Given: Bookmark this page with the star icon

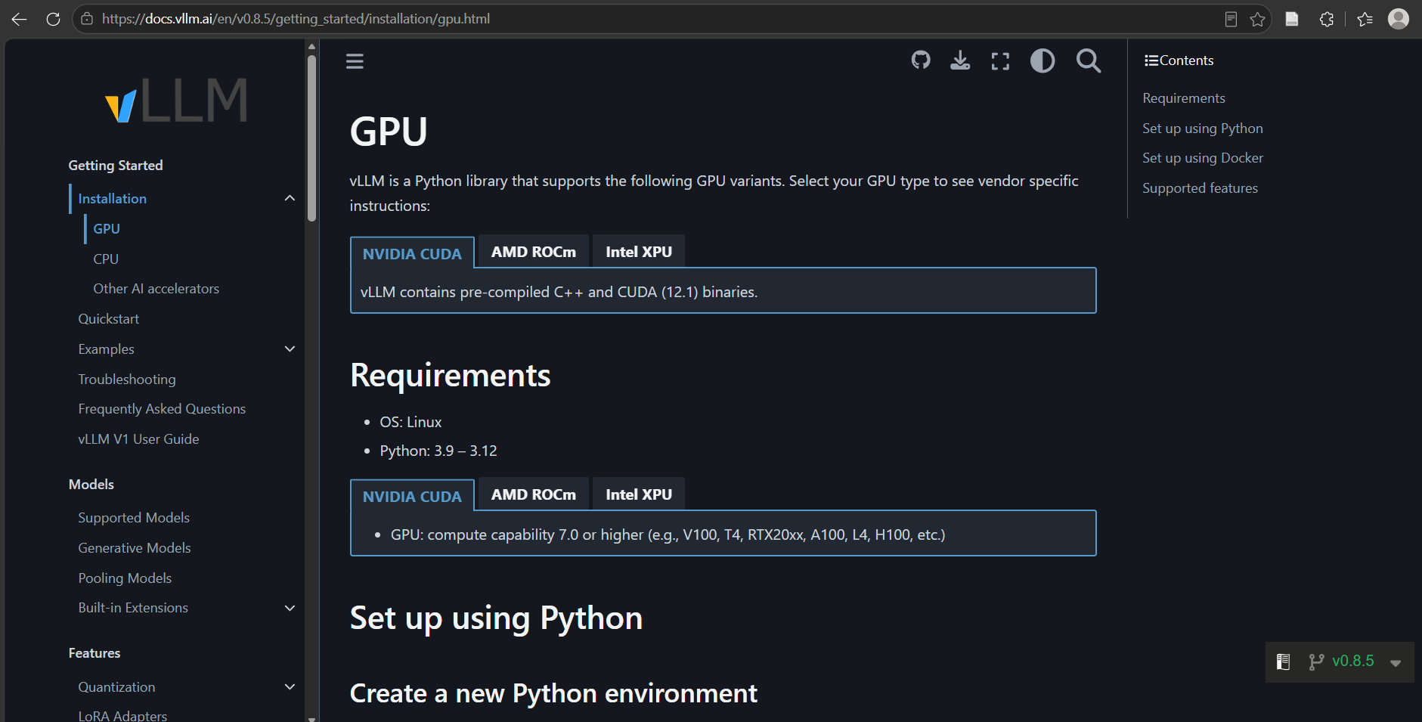Looking at the screenshot, I should (x=1257, y=19).
